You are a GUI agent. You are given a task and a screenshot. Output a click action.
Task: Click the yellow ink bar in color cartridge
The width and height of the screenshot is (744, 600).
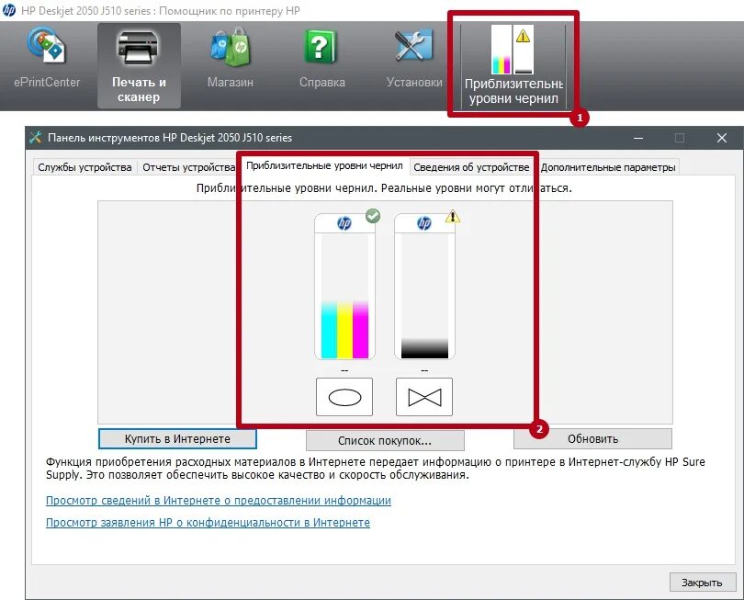point(345,330)
